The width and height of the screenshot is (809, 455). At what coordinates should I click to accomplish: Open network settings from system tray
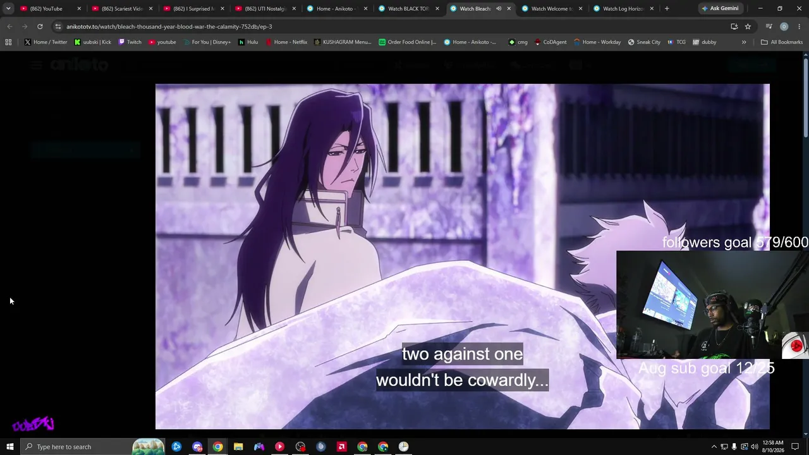724,447
